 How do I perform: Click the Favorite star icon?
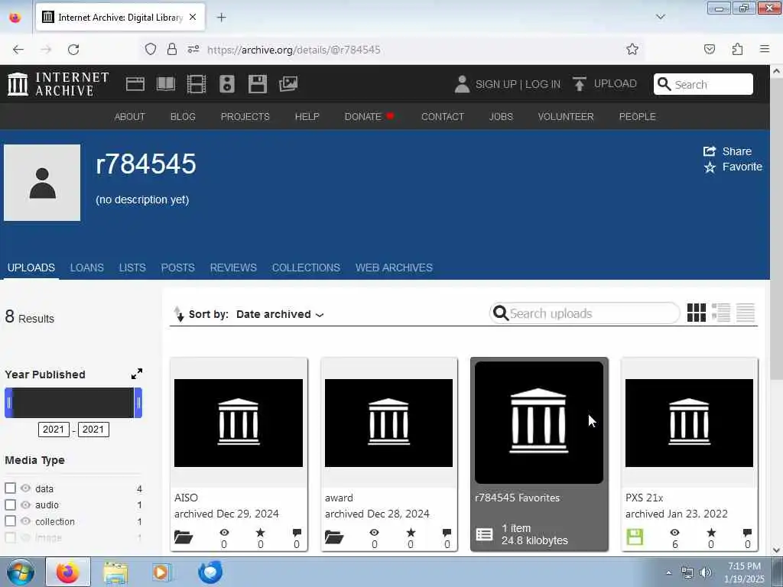click(x=710, y=167)
